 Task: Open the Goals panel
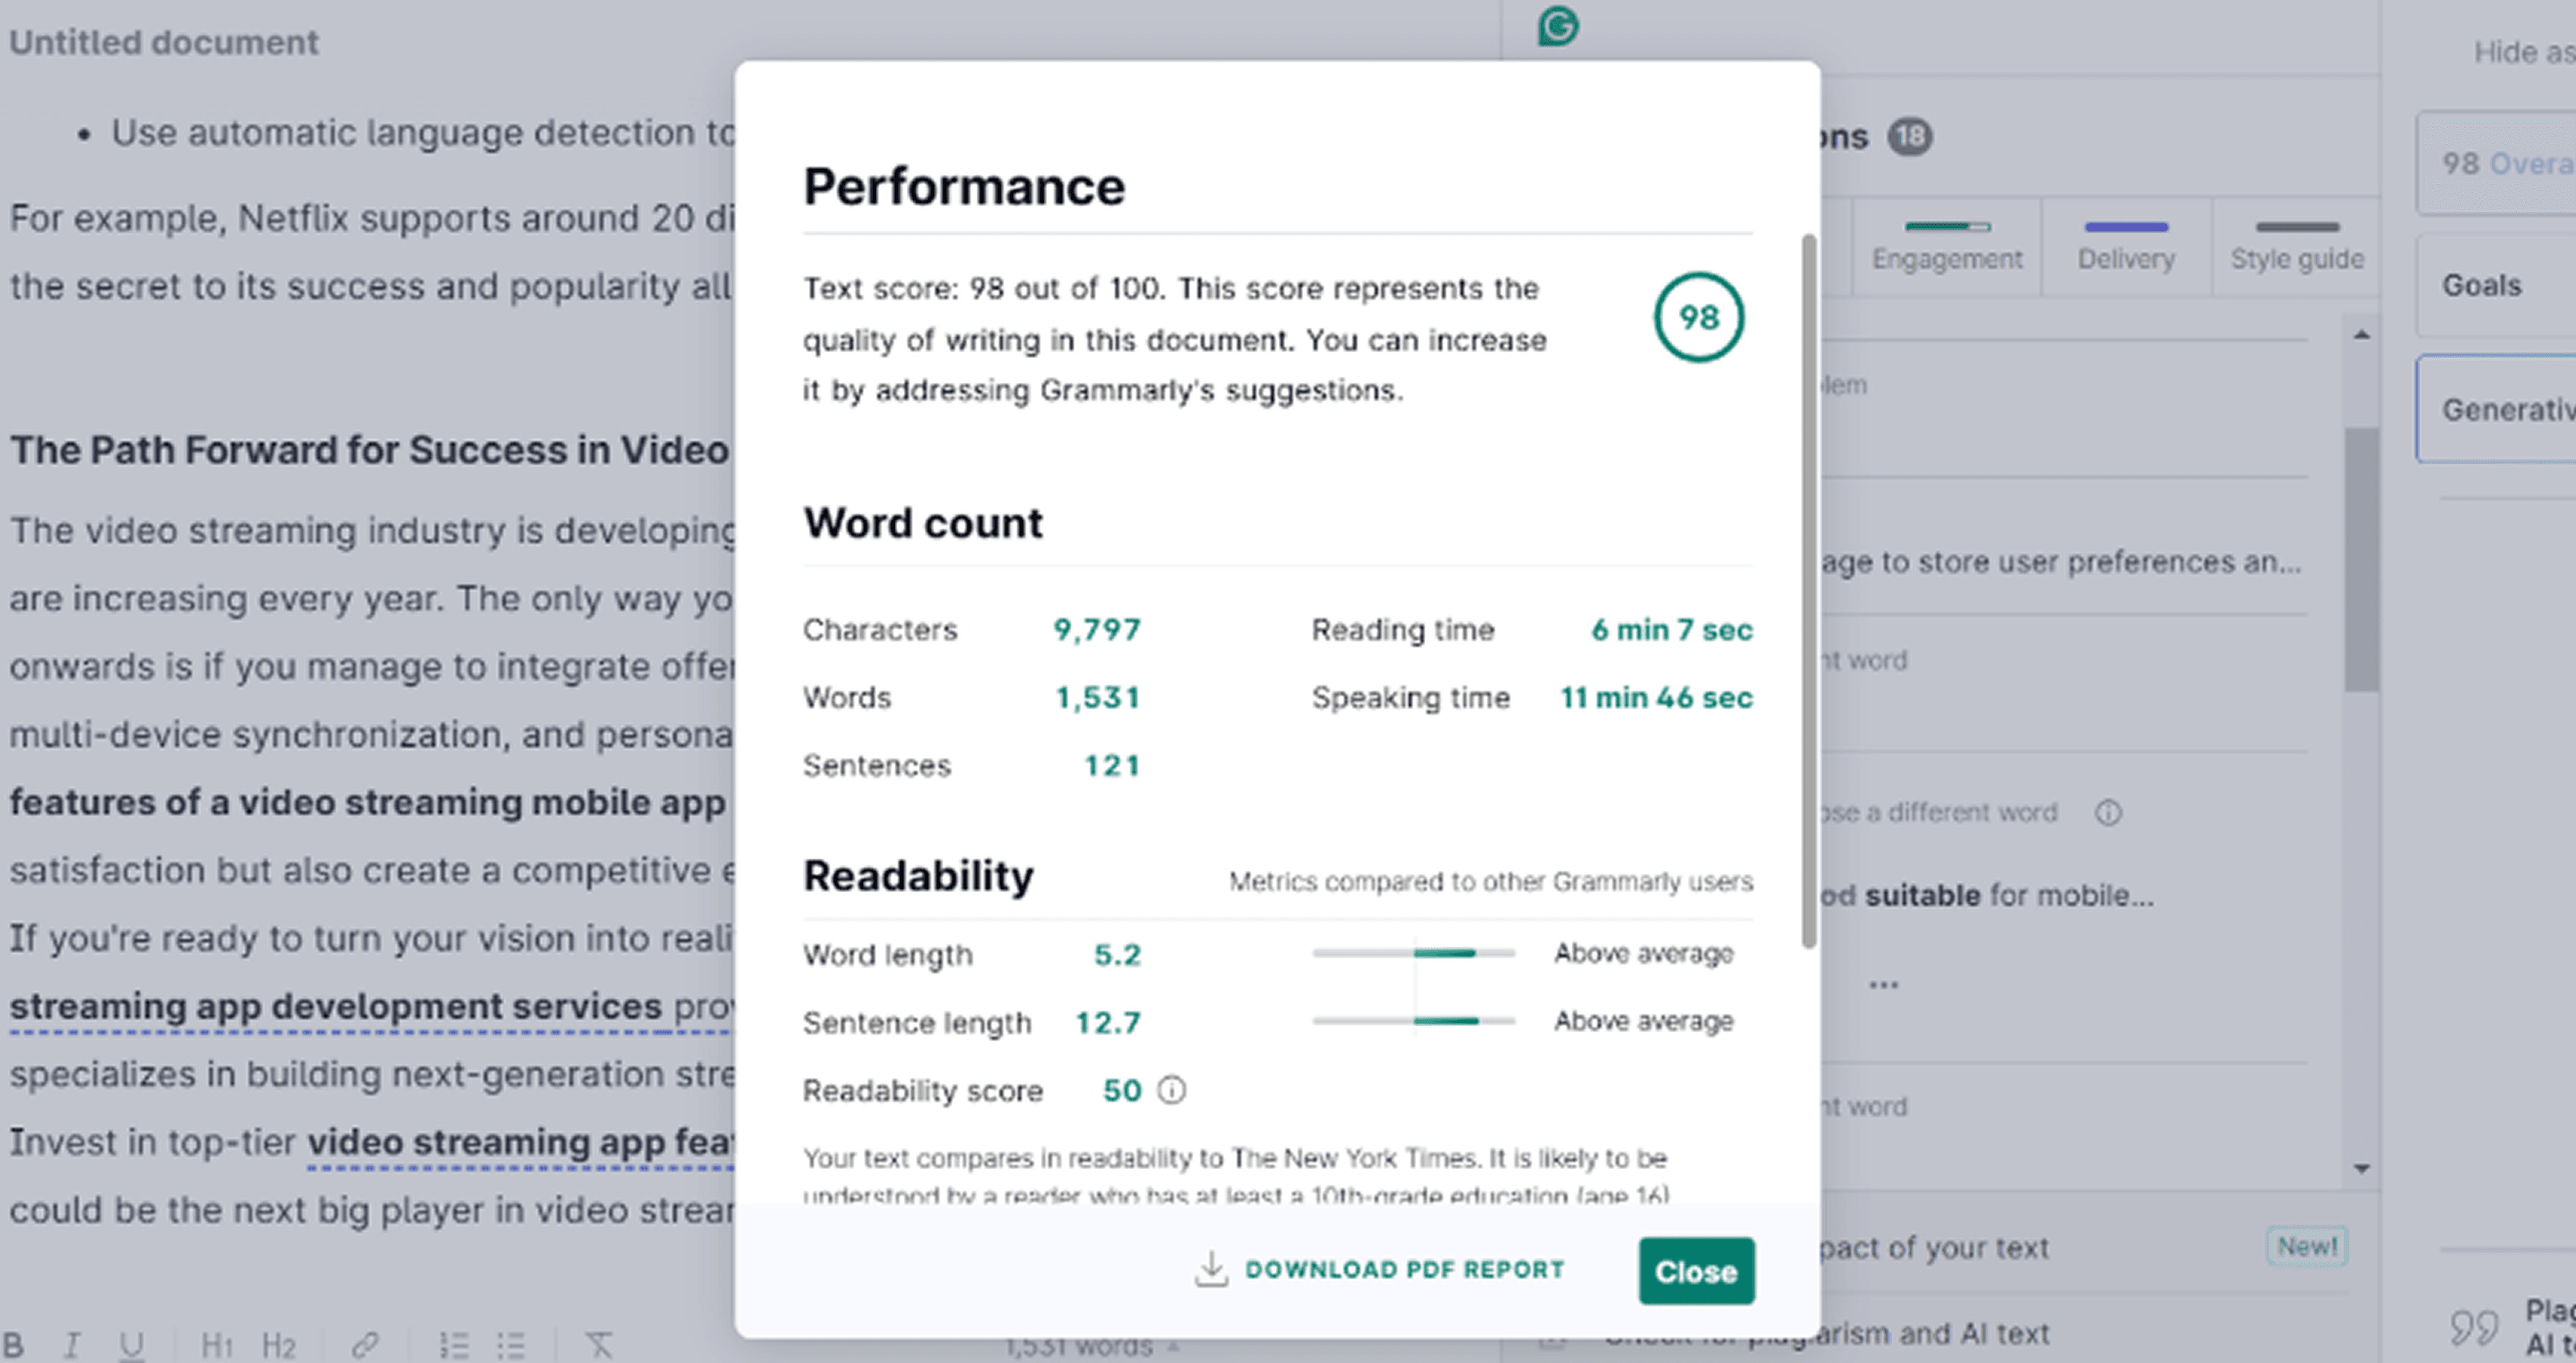pos(2496,285)
